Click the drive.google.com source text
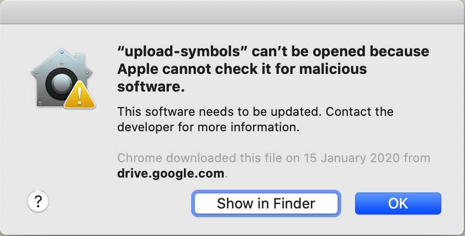Image resolution: width=465 pixels, height=236 pixels. click(x=171, y=173)
